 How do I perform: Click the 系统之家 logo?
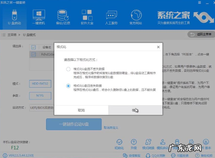click(x=186, y=18)
